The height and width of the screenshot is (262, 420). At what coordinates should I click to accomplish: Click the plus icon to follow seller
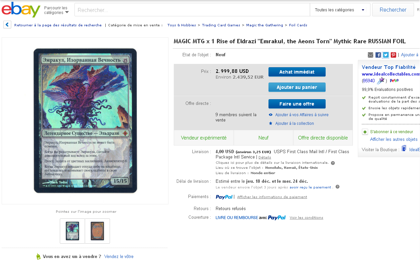[x=365, y=132]
